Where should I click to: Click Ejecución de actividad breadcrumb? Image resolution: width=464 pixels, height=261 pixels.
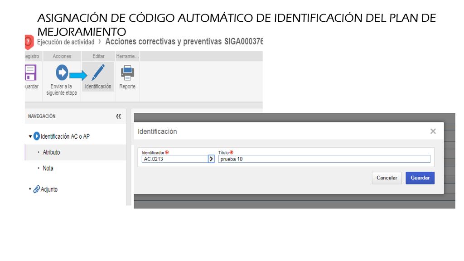pos(66,42)
